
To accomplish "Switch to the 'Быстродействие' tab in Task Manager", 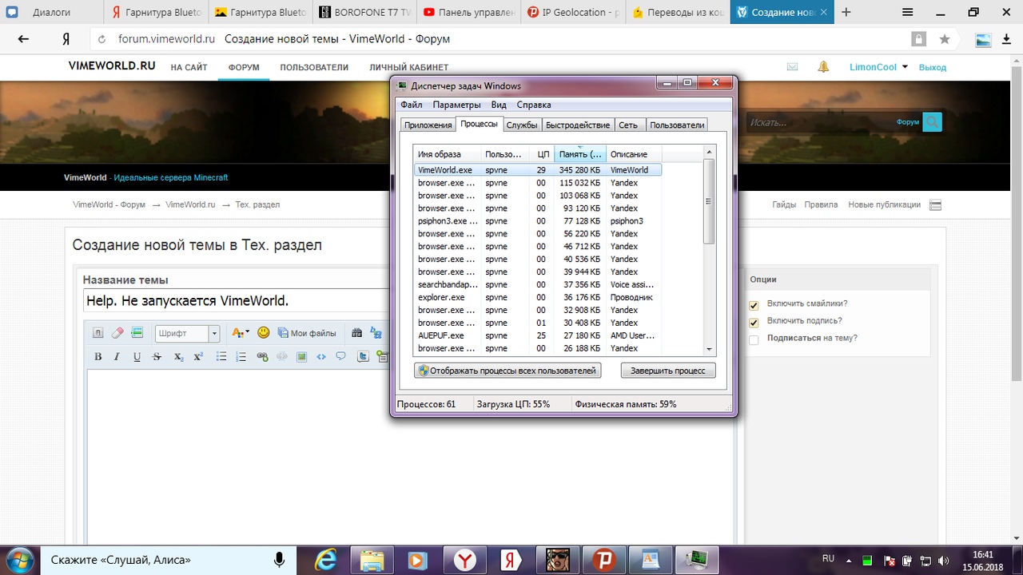I will coord(578,125).
